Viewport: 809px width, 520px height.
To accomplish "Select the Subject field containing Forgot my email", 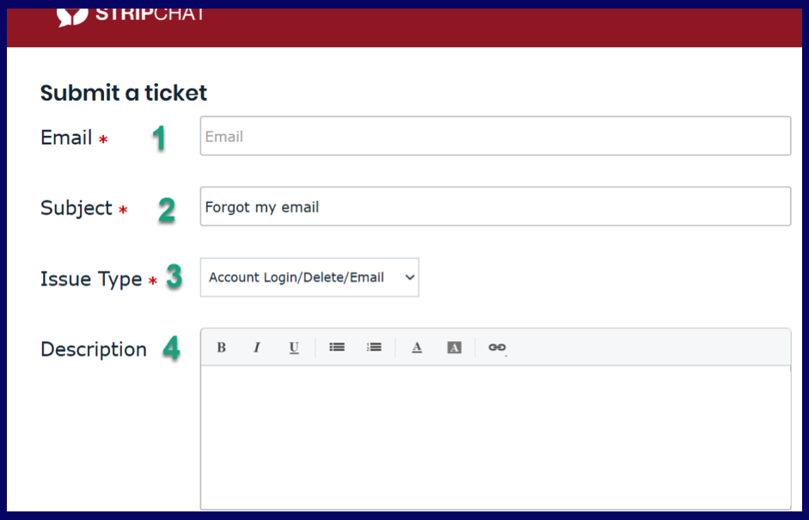I will point(494,205).
